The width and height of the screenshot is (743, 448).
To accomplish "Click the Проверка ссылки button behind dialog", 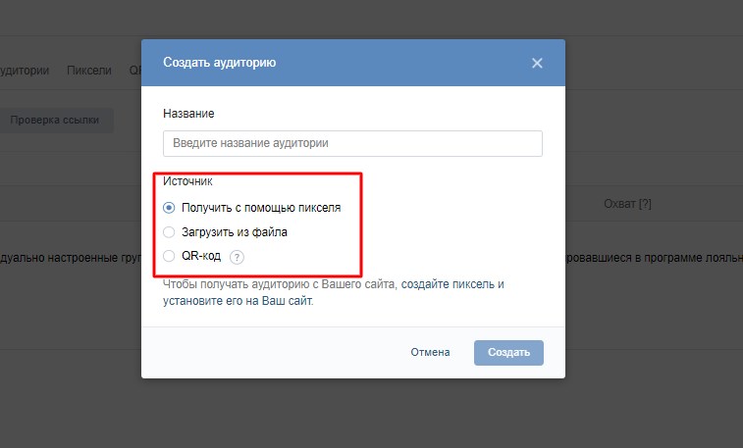I will click(55, 121).
